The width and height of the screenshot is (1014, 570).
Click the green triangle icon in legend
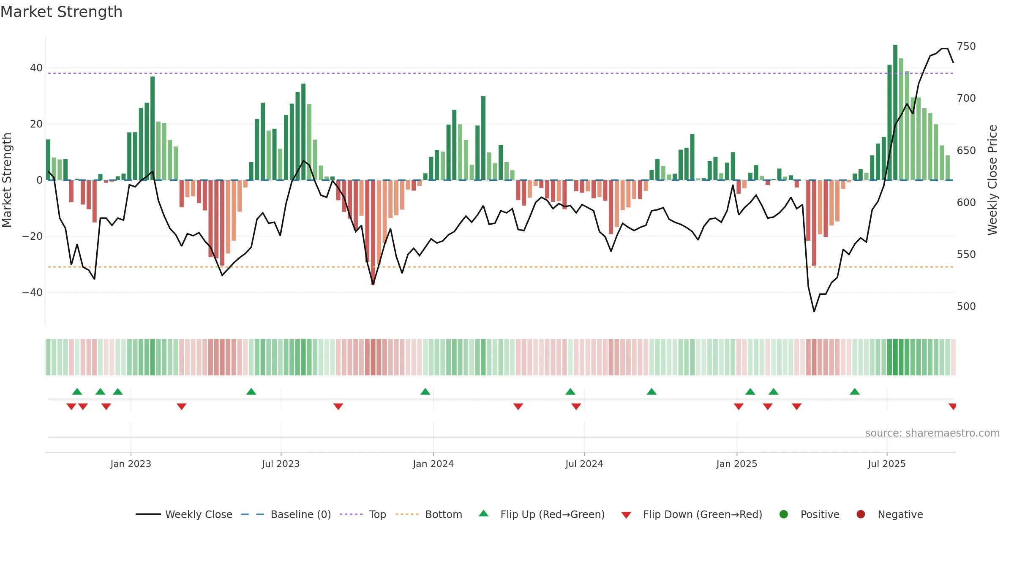484,513
